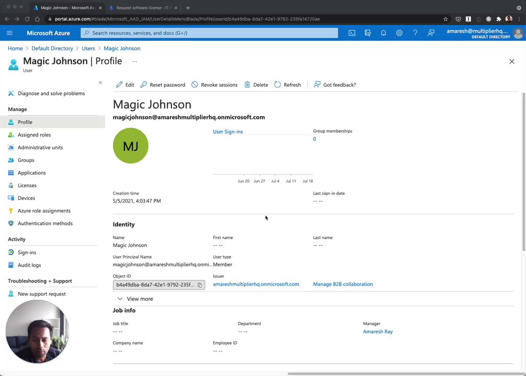
Task: Open the User Sign-ins link
Action: pyautogui.click(x=228, y=132)
